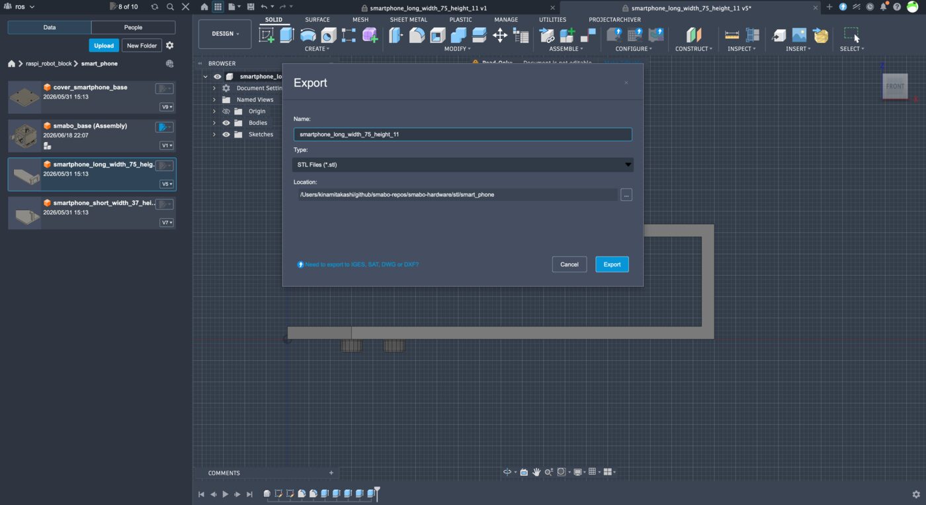Select the Offset Plane construct tool
Screen dimensions: 926x505
pos(693,35)
